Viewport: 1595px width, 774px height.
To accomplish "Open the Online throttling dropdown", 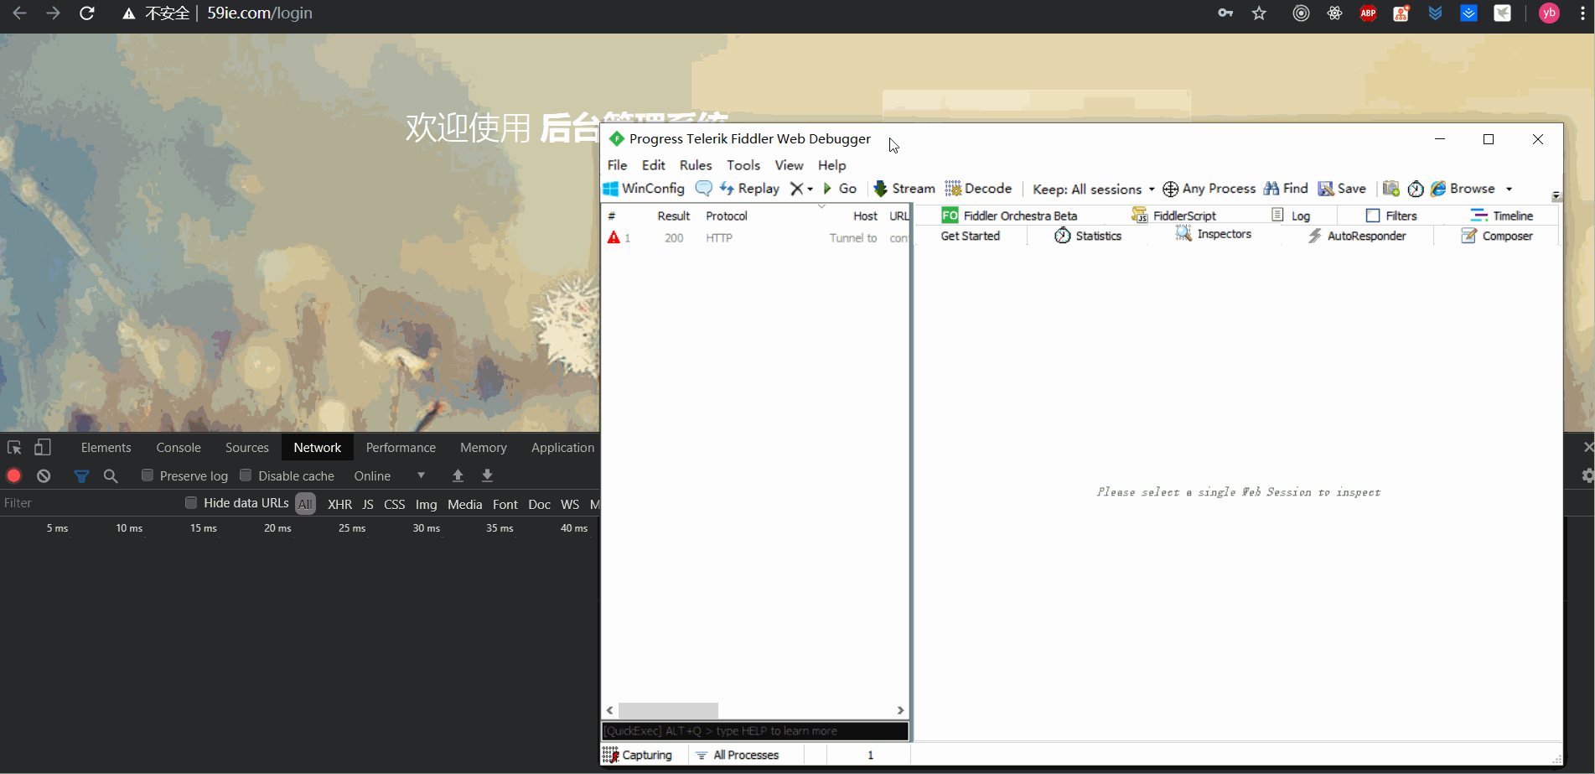I will tap(390, 475).
